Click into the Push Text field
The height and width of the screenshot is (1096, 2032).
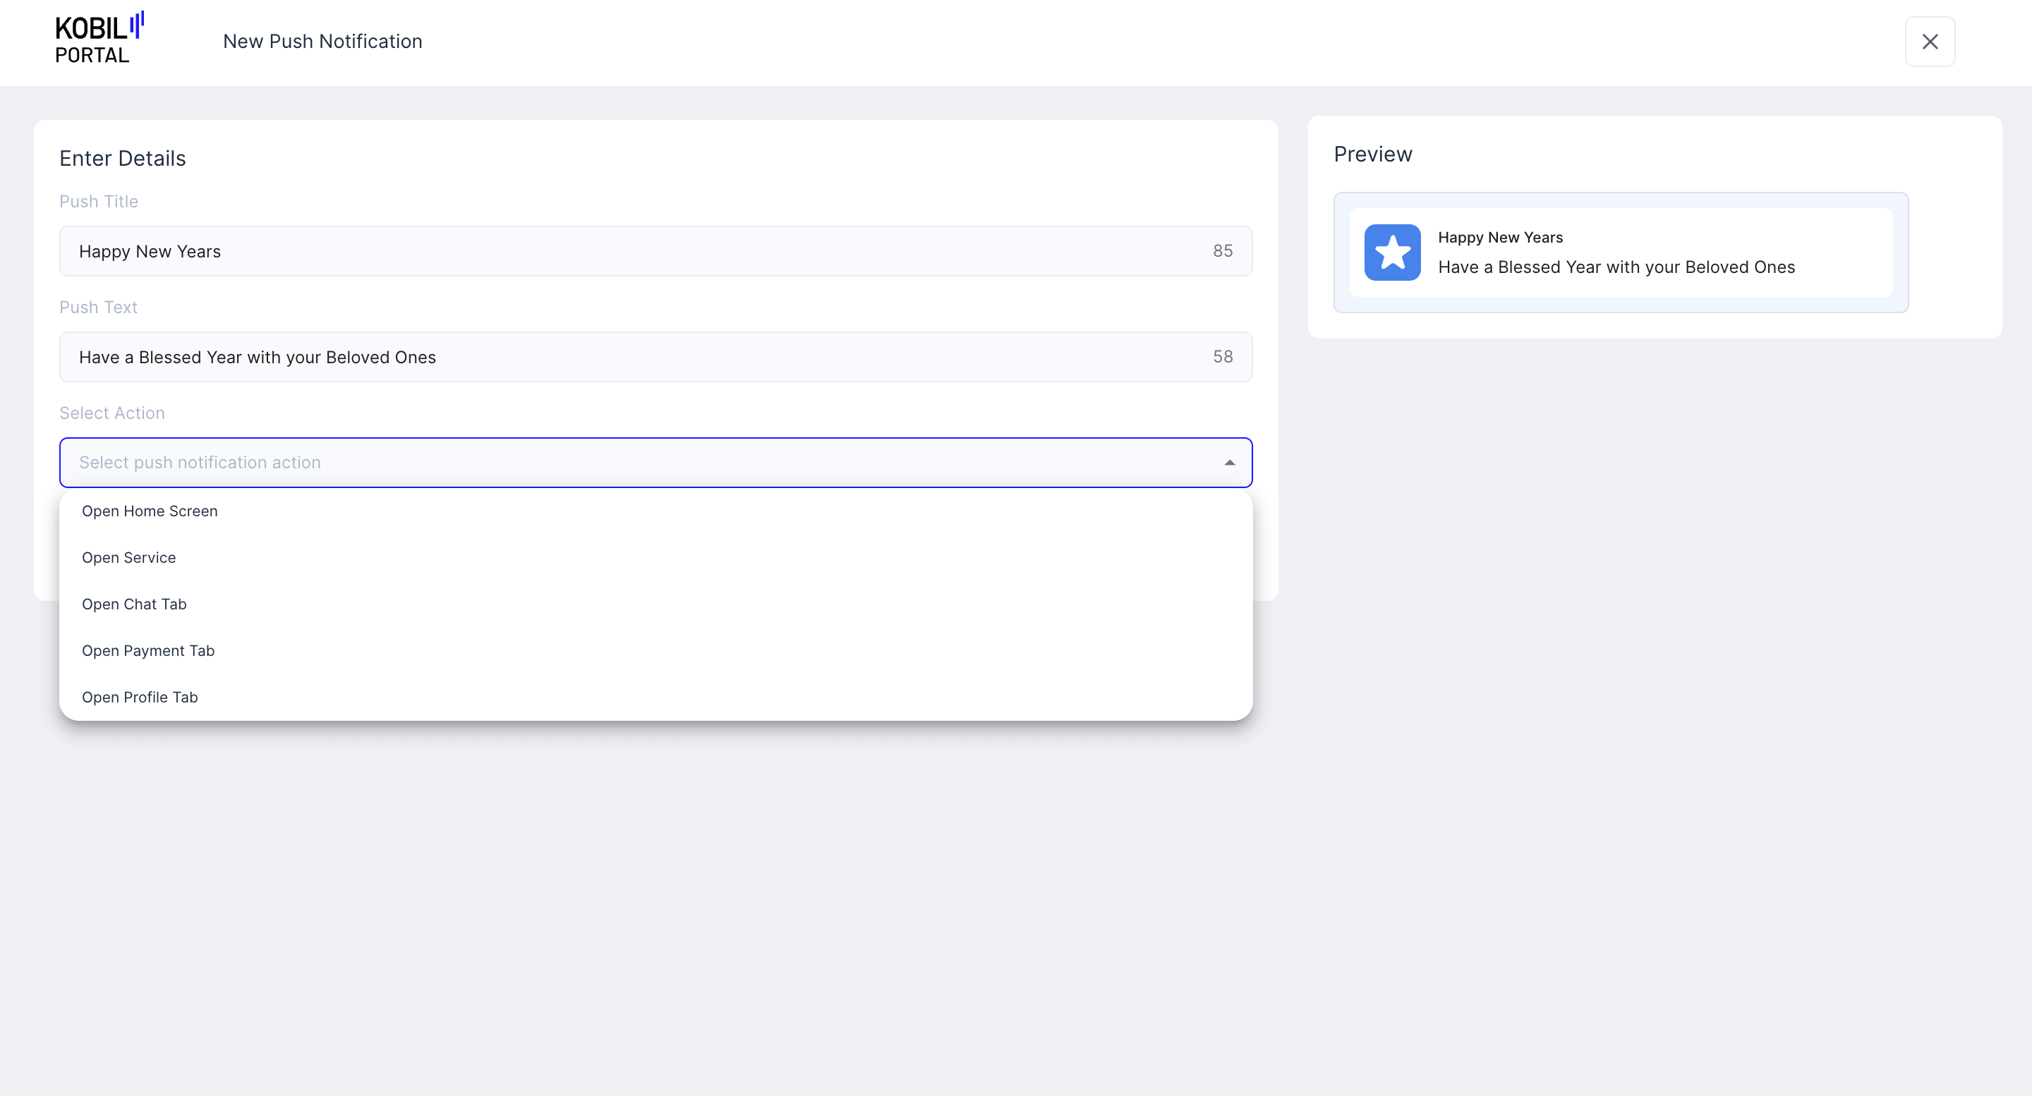pos(631,357)
